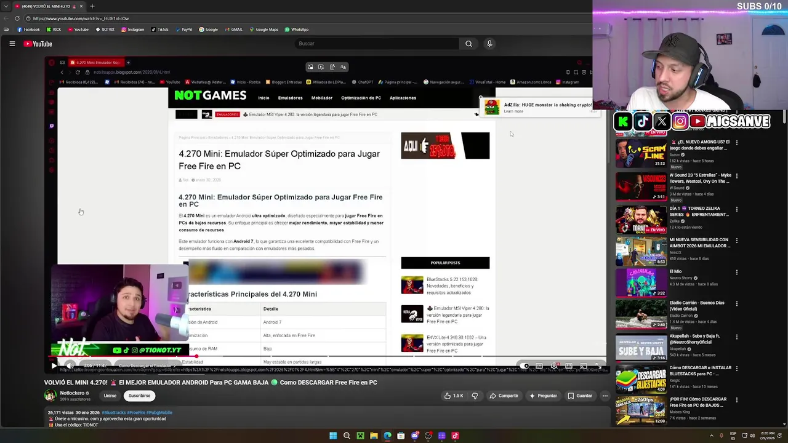Viewport: 788px width, 443px height.
Task: Click the Guardar save button
Action: click(580, 396)
